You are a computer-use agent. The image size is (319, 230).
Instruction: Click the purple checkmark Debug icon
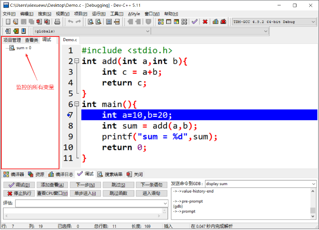[195, 22]
